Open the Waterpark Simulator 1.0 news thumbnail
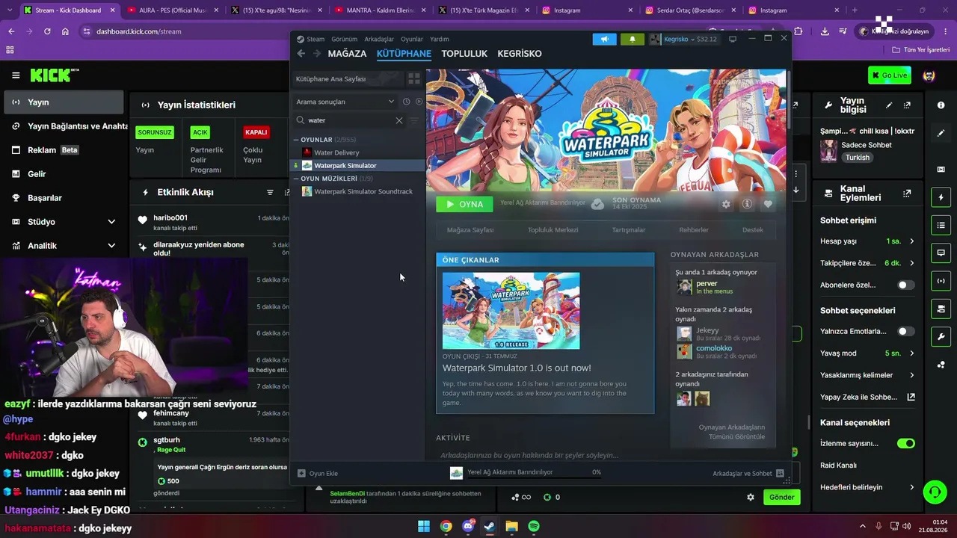 [511, 310]
